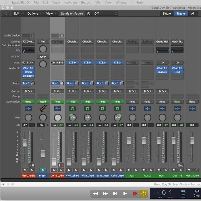The width and height of the screenshot is (201, 201).
Task: Open the mixer View dropdown menu
Action: (x=51, y=13)
